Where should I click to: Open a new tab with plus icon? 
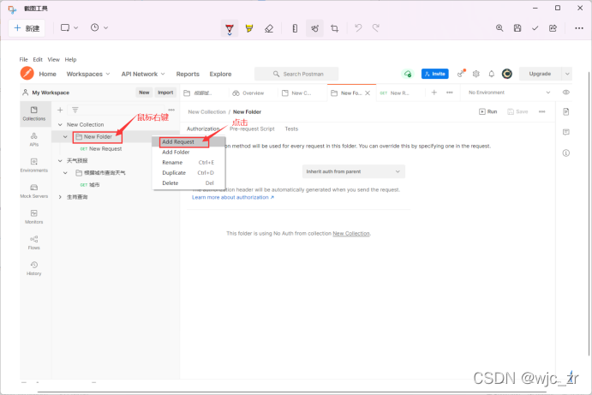point(434,93)
